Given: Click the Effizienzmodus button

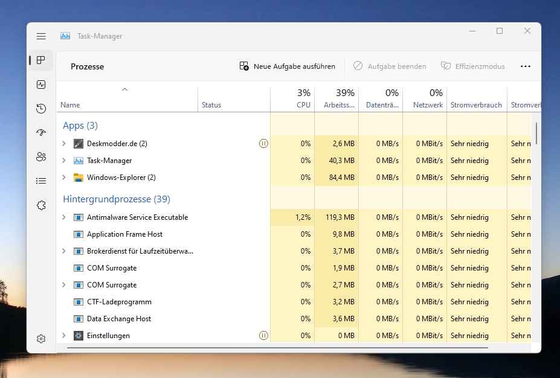Looking at the screenshot, I should coord(472,66).
